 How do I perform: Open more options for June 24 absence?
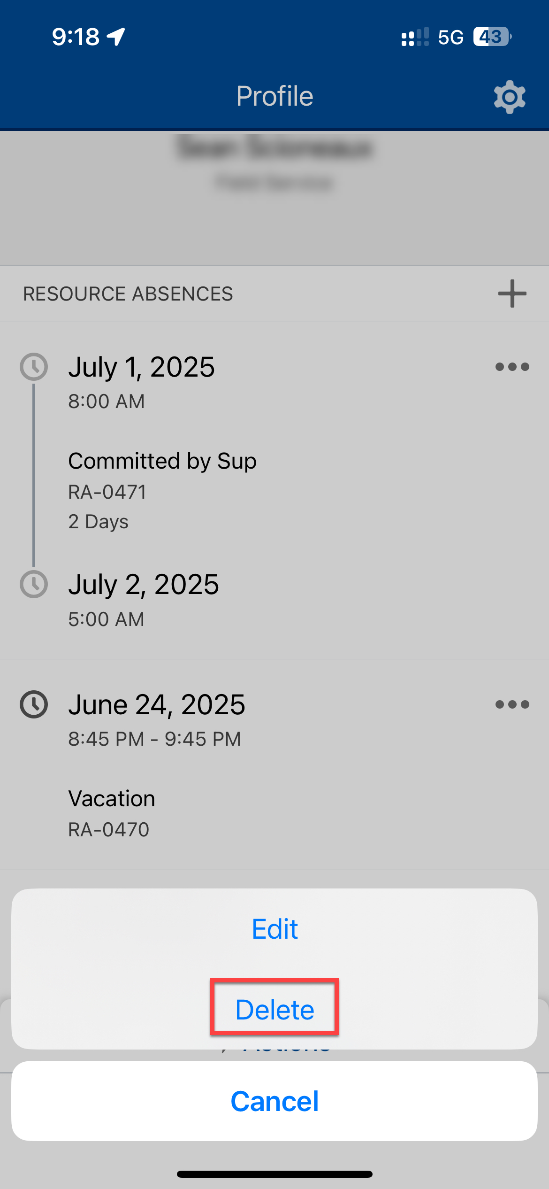(x=512, y=704)
